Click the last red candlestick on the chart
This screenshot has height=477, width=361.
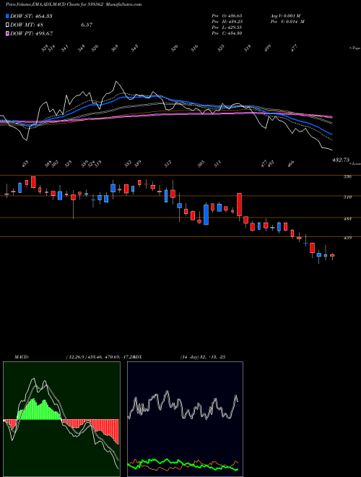332,256
